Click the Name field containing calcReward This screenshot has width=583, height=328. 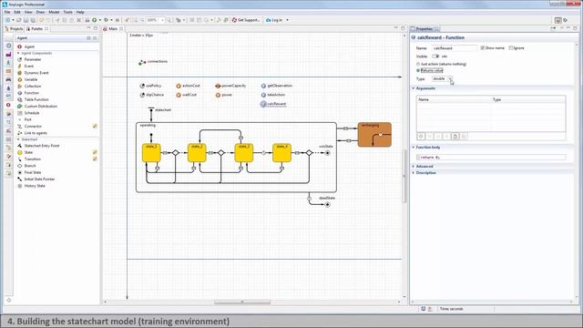(455, 48)
